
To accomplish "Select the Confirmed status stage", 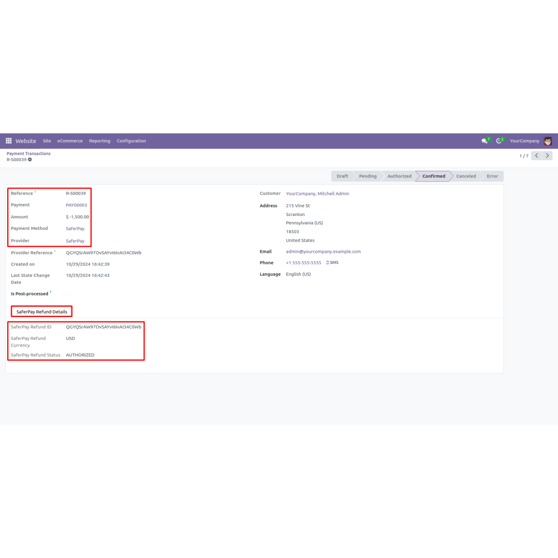I will click(x=434, y=176).
